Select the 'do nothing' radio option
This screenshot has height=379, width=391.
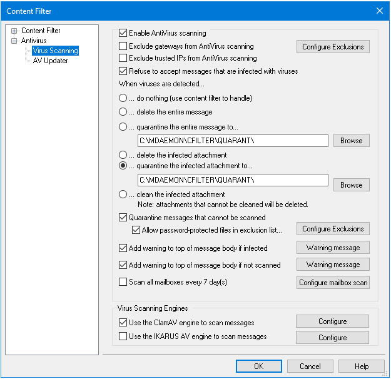pos(123,99)
